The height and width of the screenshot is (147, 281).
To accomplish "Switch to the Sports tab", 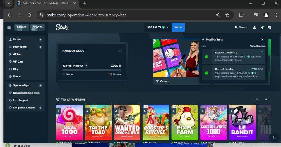I will point(37,27).
